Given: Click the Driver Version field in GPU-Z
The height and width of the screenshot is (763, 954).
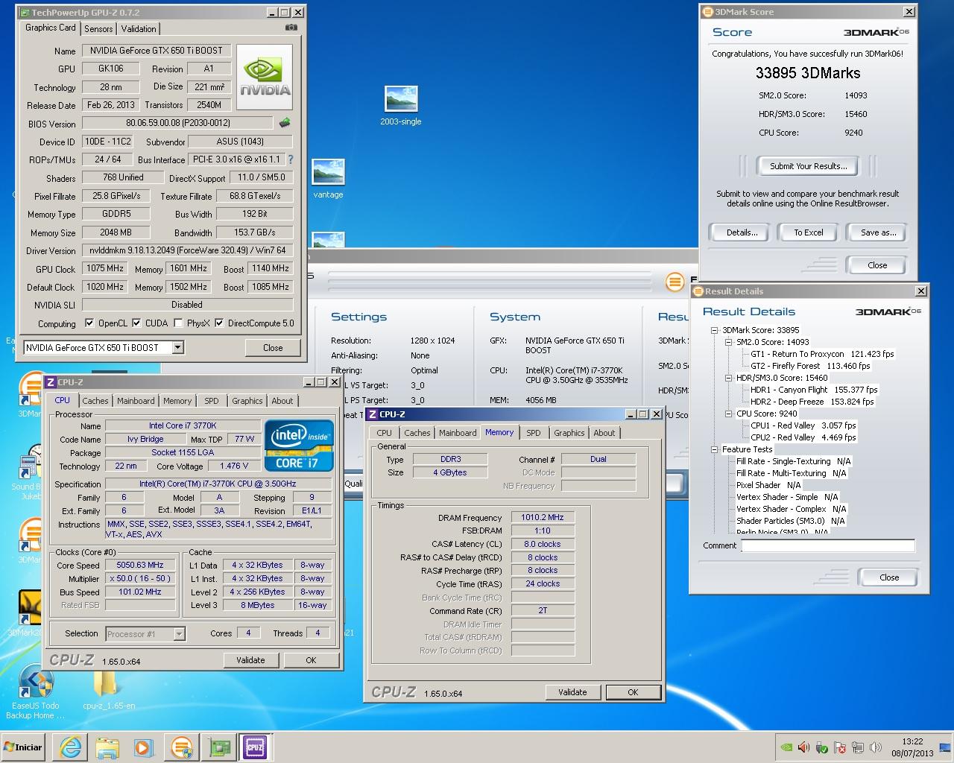Looking at the screenshot, I should pos(187,250).
